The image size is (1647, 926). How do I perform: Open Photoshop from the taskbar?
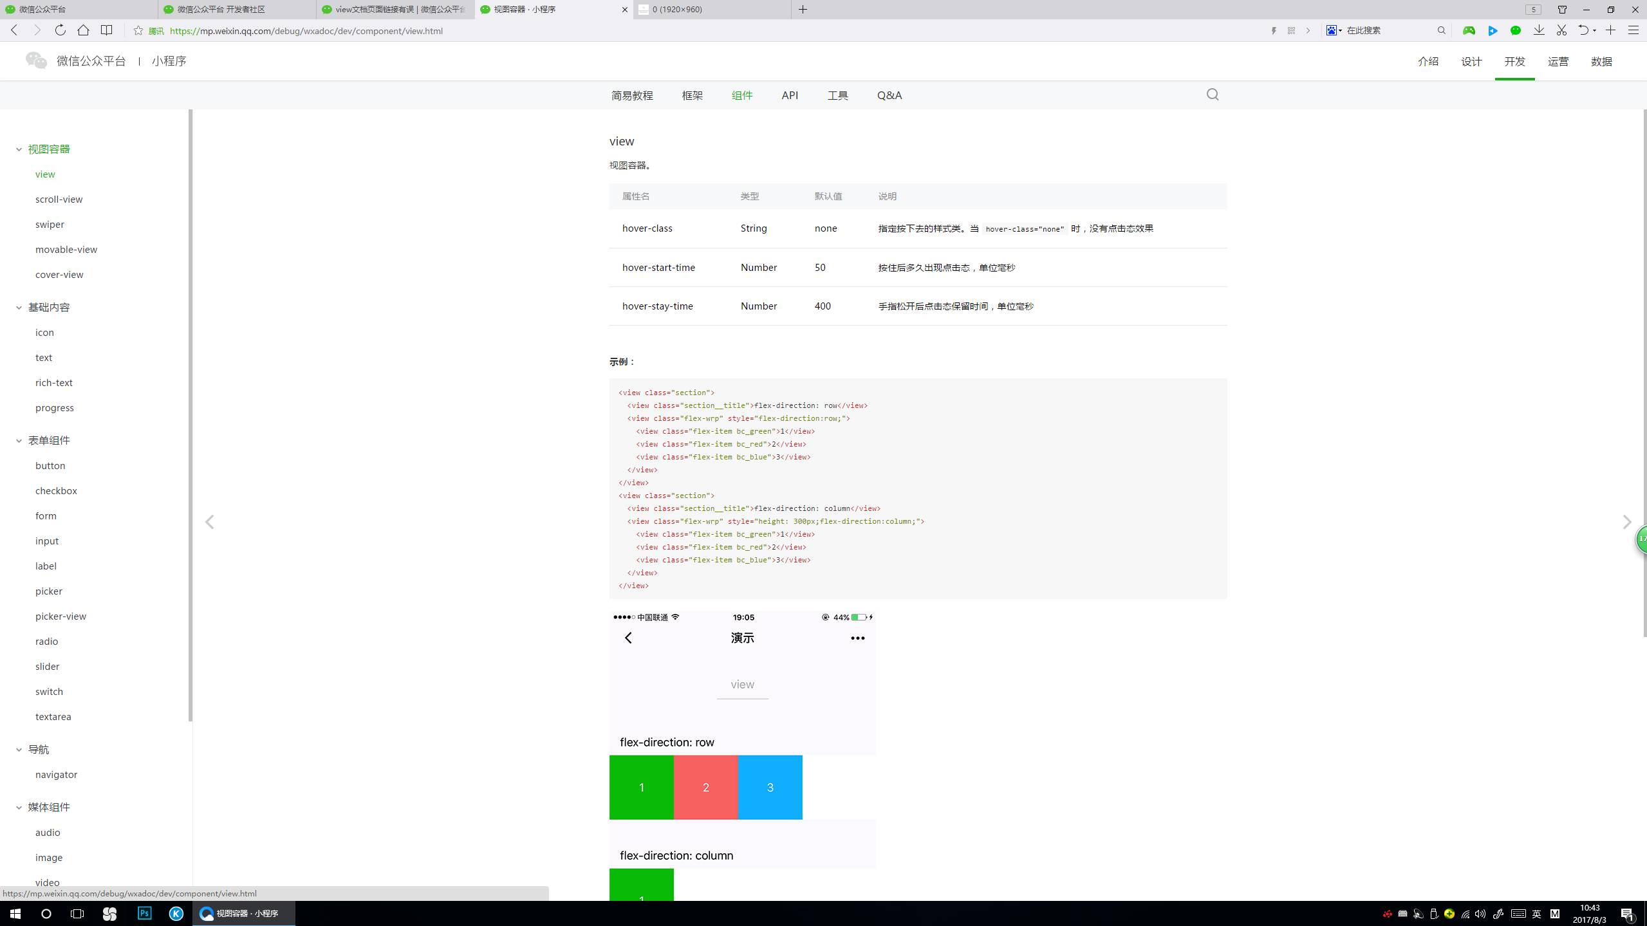pos(144,913)
